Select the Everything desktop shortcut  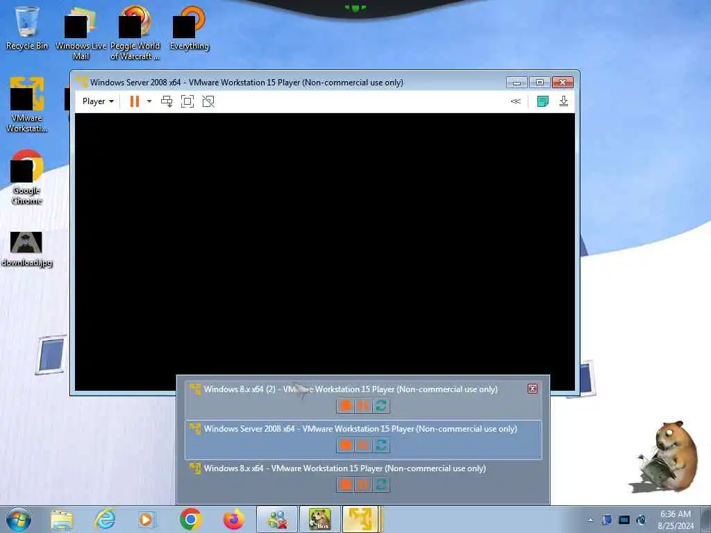coord(190,28)
